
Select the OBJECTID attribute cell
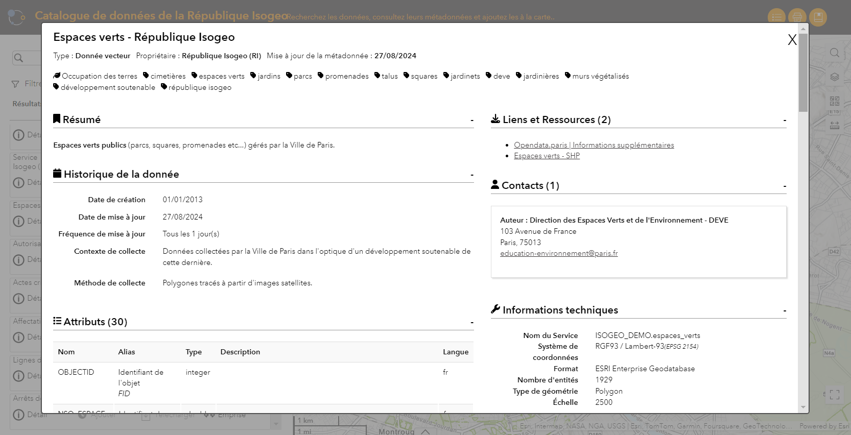click(76, 372)
